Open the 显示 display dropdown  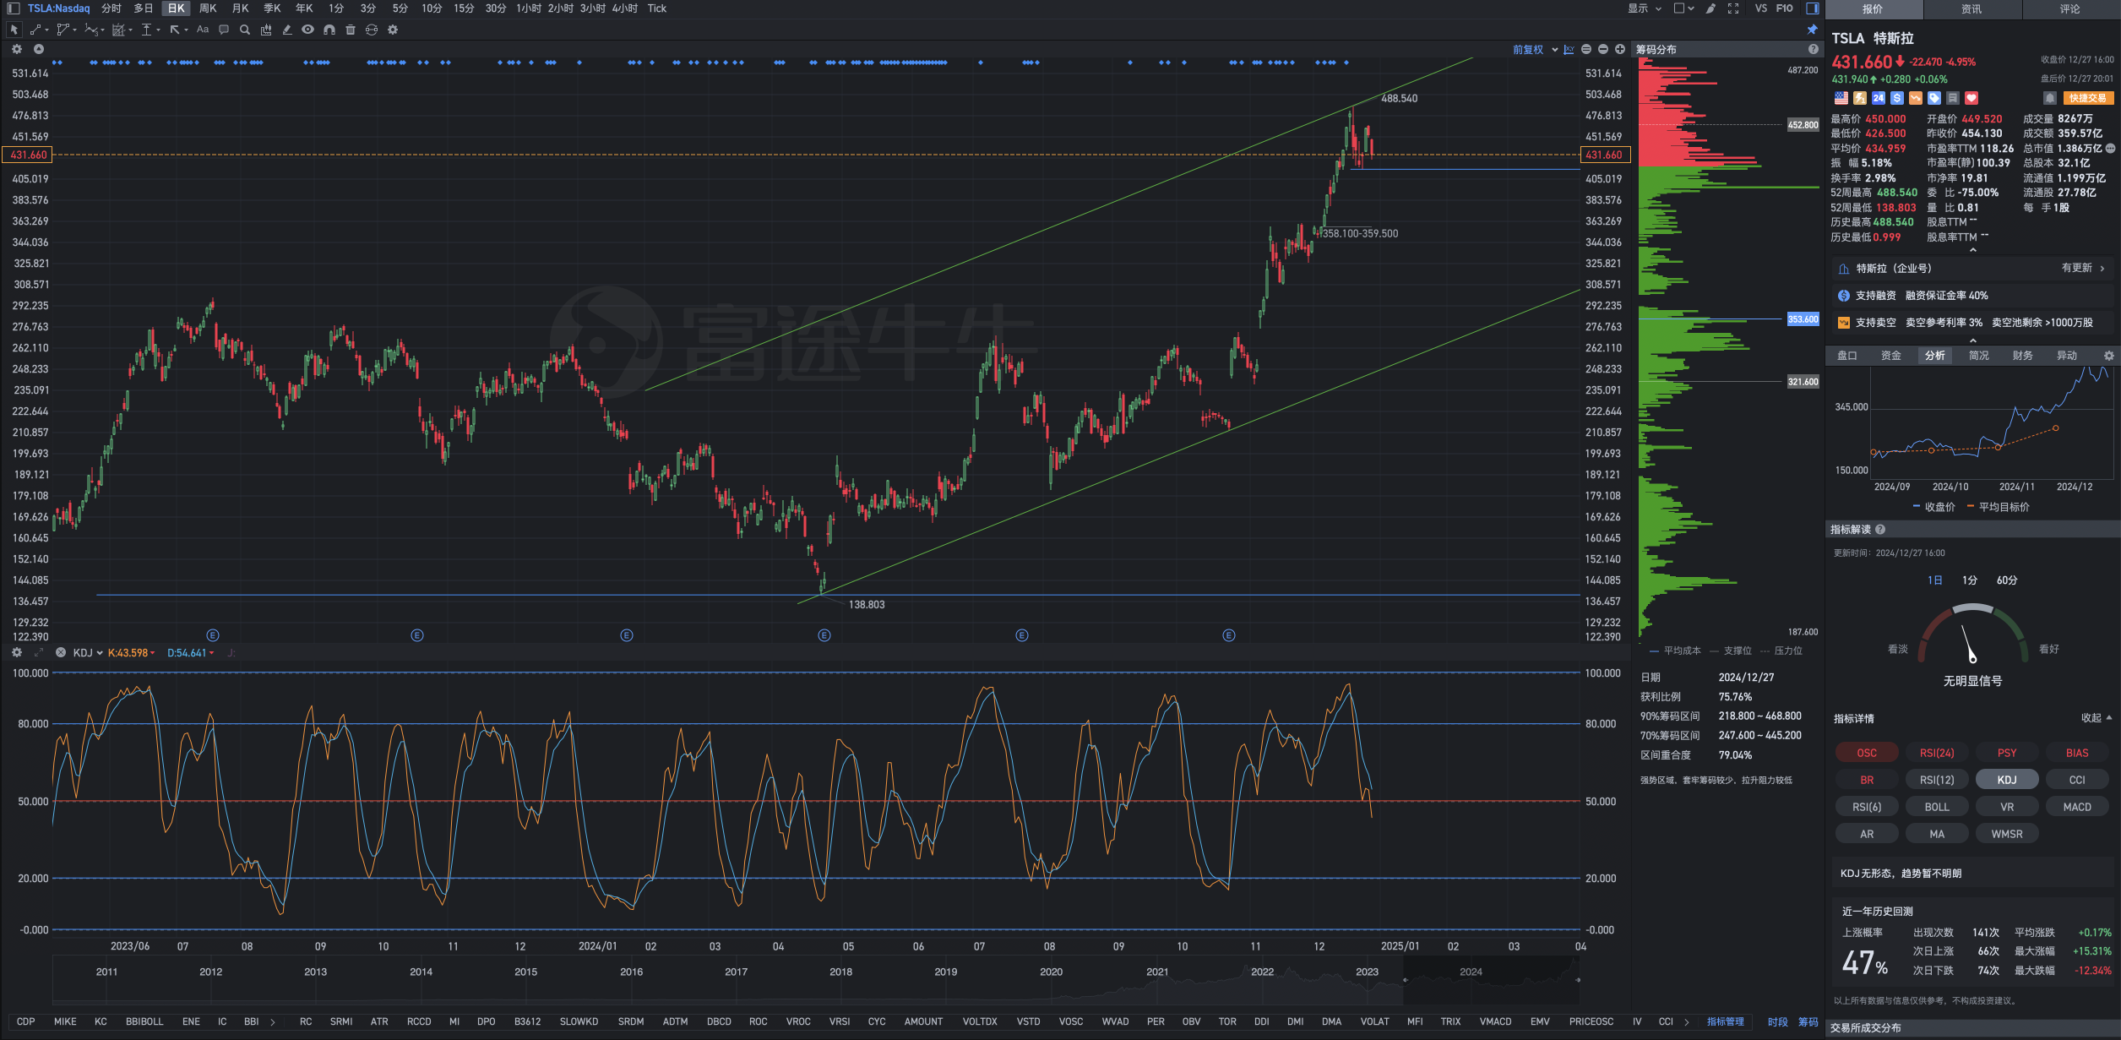[x=1645, y=8]
